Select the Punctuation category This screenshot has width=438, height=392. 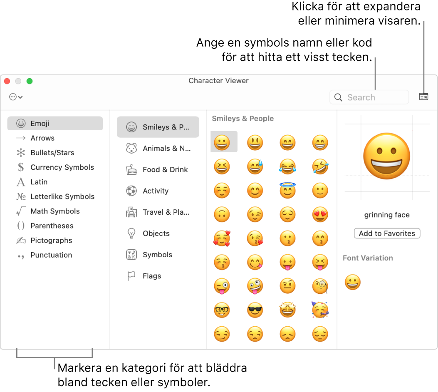[x=55, y=255]
